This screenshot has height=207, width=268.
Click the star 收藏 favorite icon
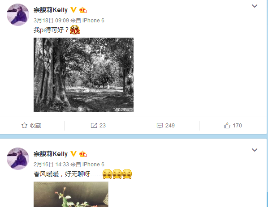click(x=24, y=126)
